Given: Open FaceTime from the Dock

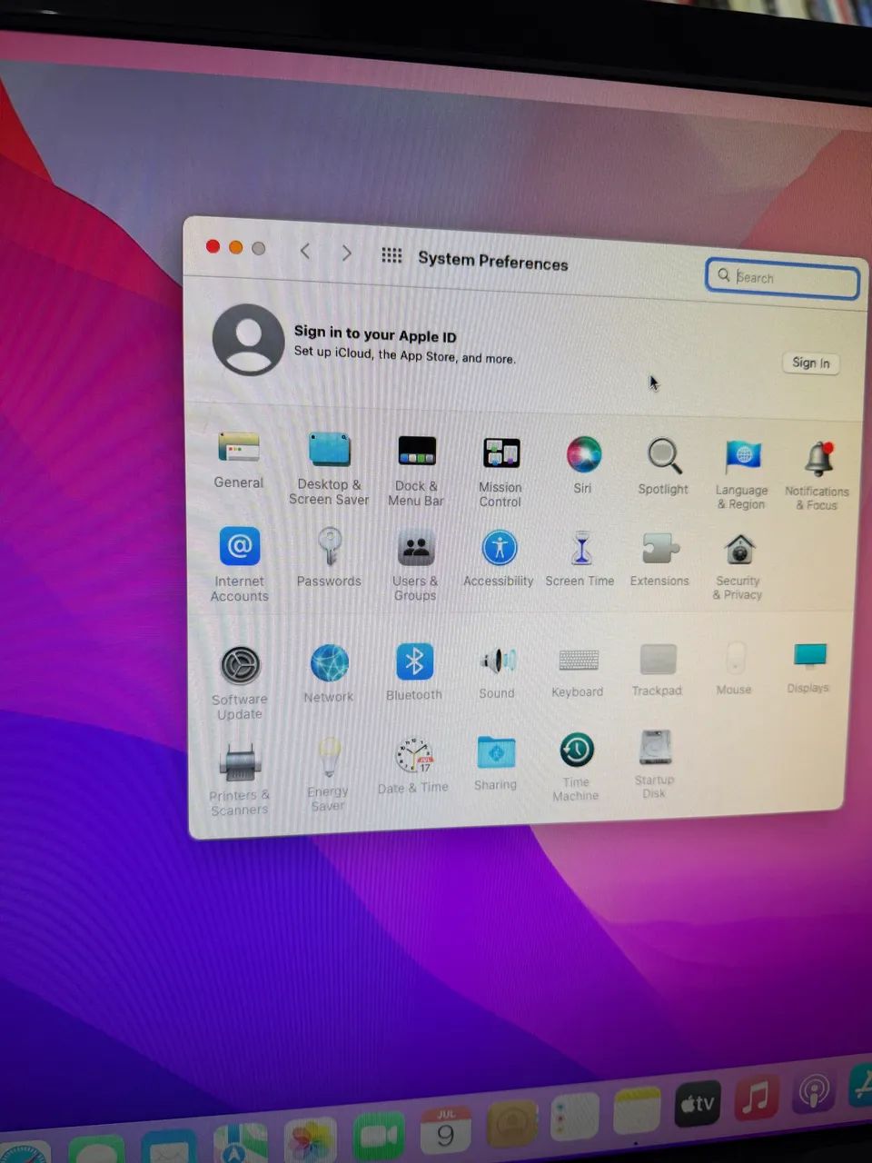Looking at the screenshot, I should coord(379,1137).
